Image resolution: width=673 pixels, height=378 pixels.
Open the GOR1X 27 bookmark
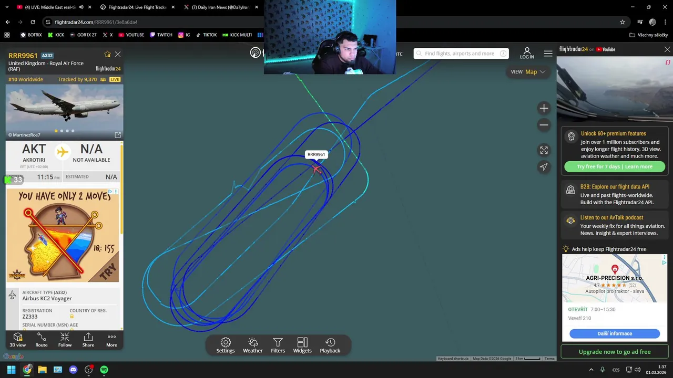(83, 35)
